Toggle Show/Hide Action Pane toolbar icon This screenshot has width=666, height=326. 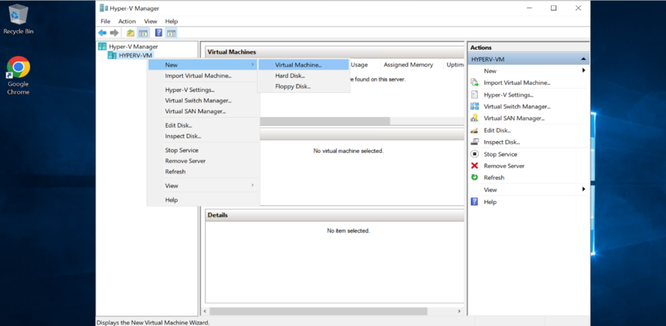(x=171, y=33)
